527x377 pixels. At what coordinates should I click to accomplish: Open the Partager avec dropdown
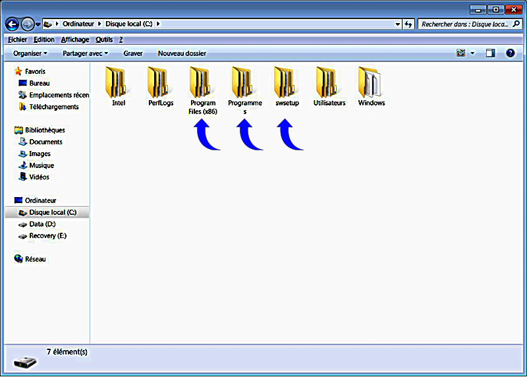coord(86,53)
